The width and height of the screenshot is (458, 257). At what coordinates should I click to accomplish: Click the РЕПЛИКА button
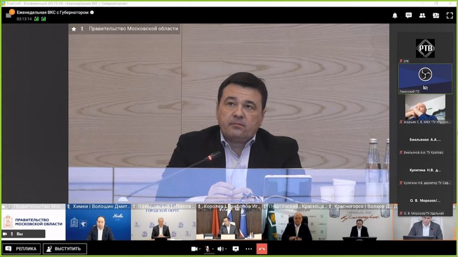[x=21, y=249]
